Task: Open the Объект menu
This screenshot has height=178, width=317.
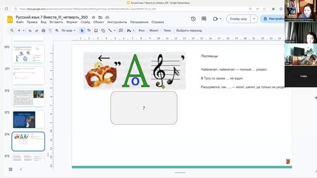Action: pyautogui.click(x=99, y=22)
